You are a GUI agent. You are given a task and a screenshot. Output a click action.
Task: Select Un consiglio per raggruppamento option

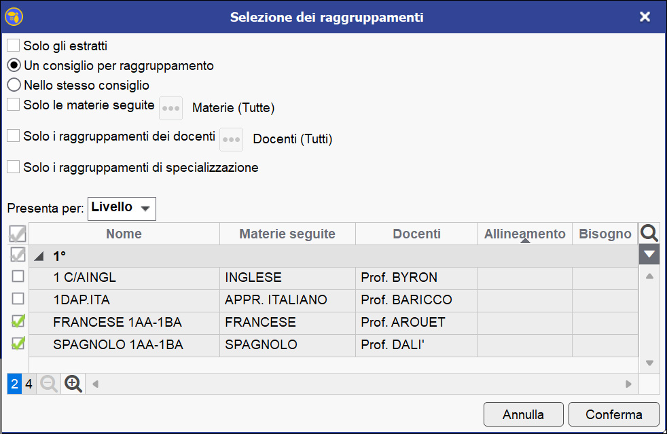[x=14, y=65]
